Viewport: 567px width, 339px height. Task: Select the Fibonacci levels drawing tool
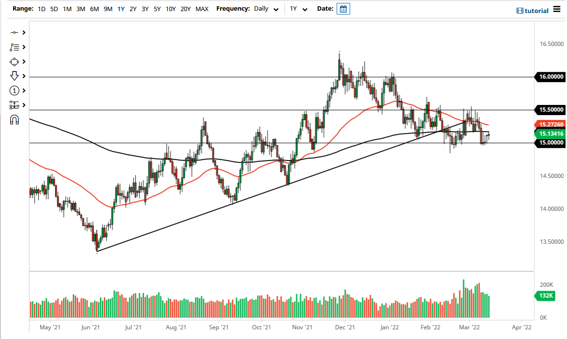15,105
